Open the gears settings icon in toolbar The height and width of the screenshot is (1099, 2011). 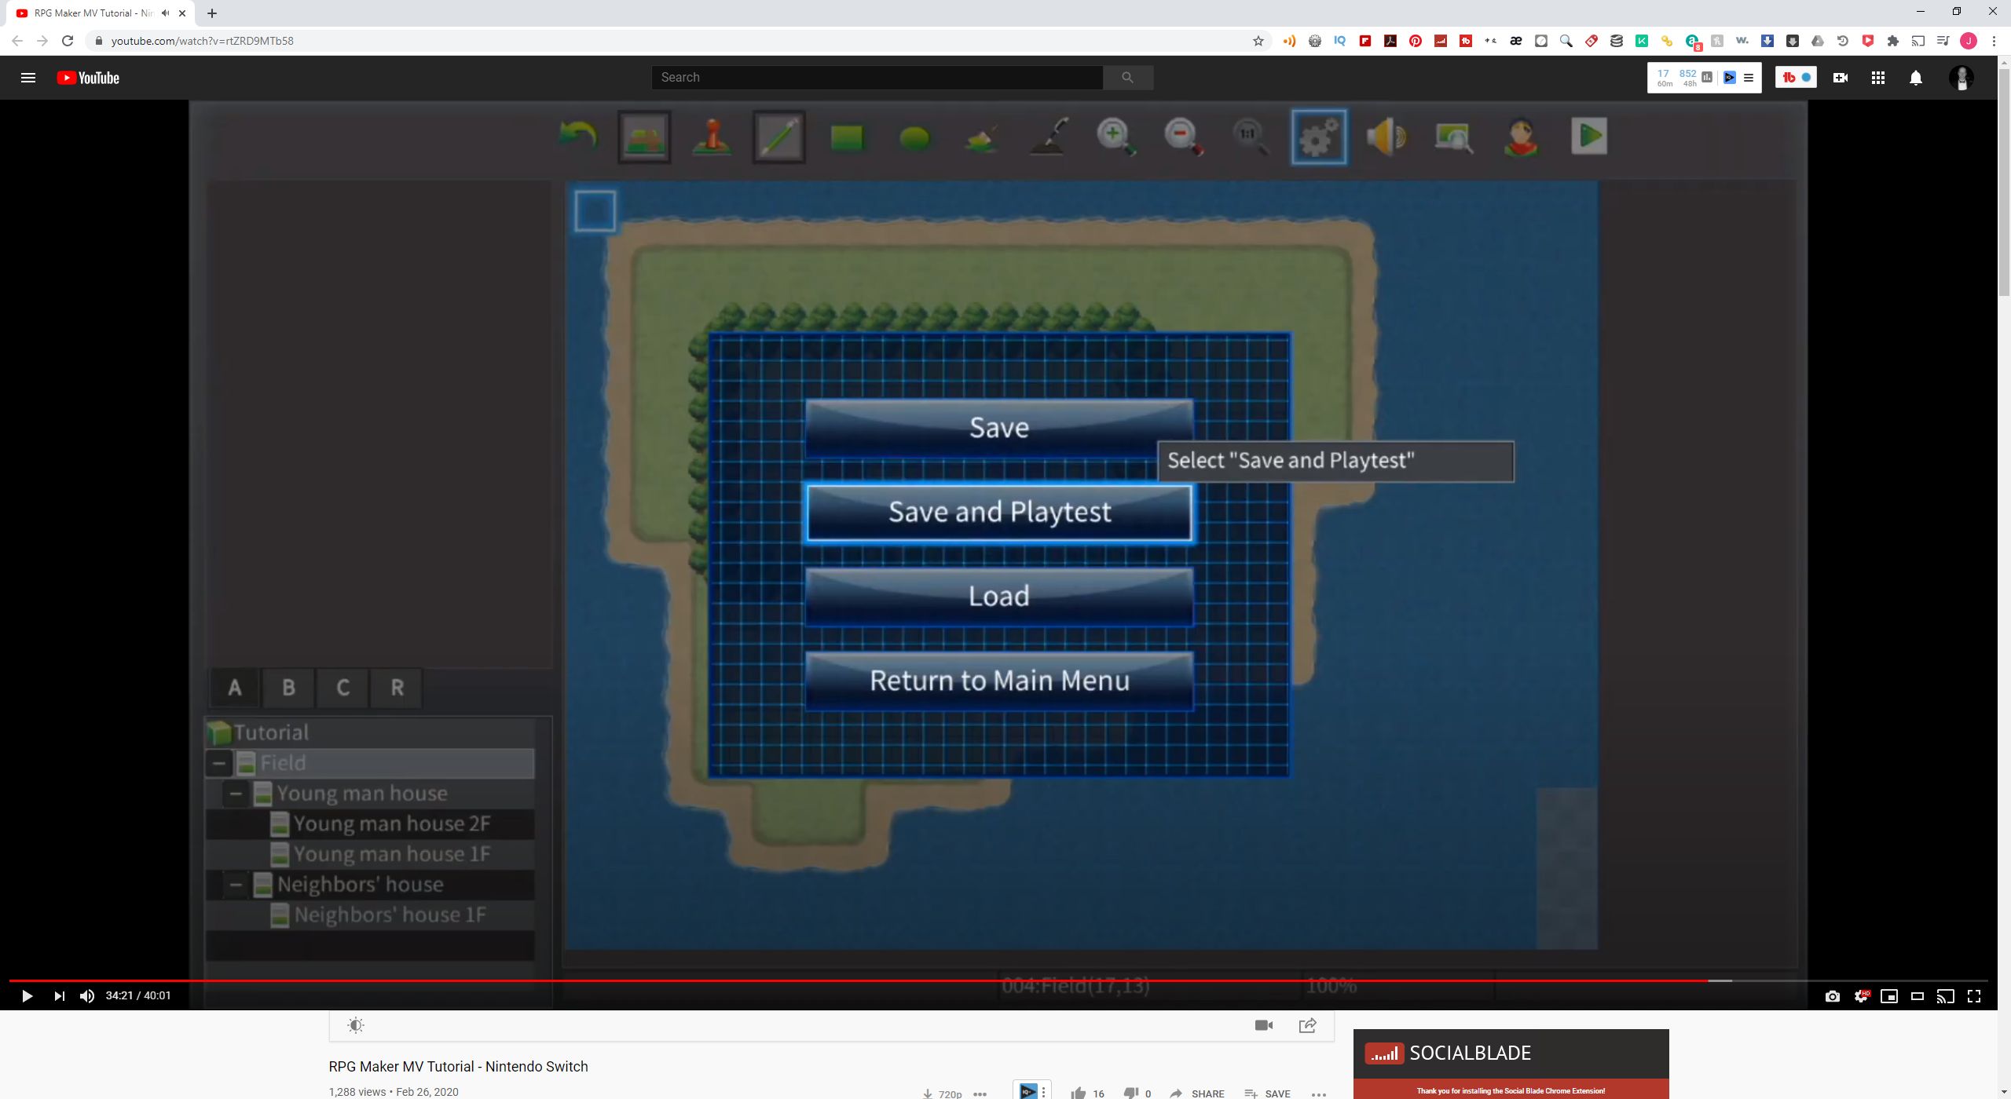(1319, 137)
